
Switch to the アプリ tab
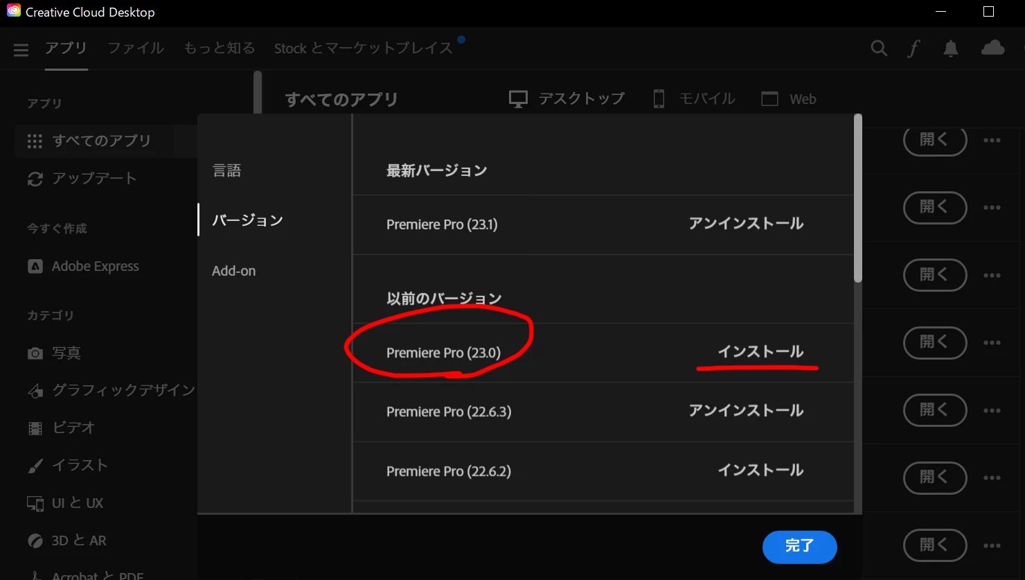[x=66, y=48]
